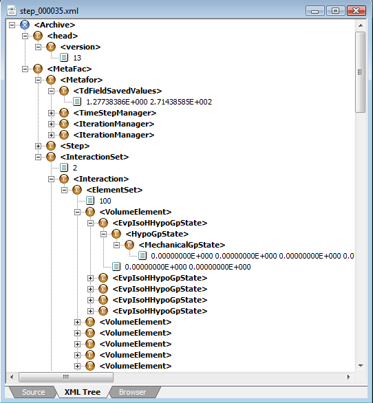373x403 pixels.
Task: Select the text value 13
Action: pos(77,58)
